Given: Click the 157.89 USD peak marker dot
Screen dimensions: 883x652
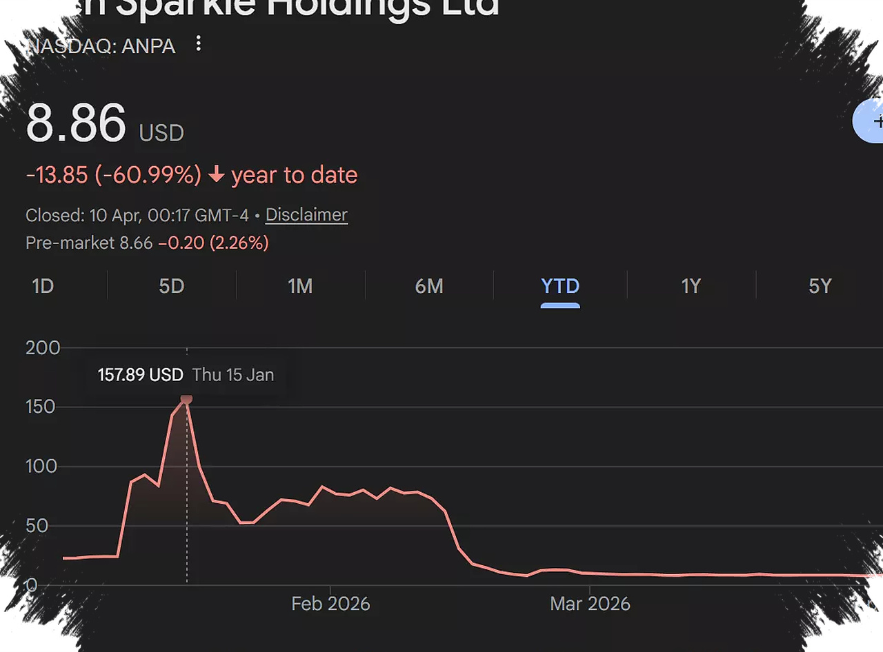Looking at the screenshot, I should click(186, 399).
